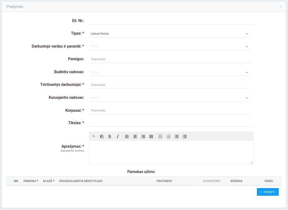The image size is (288, 210).
Task: Toggle italic formatting in description editor
Action: [118, 137]
